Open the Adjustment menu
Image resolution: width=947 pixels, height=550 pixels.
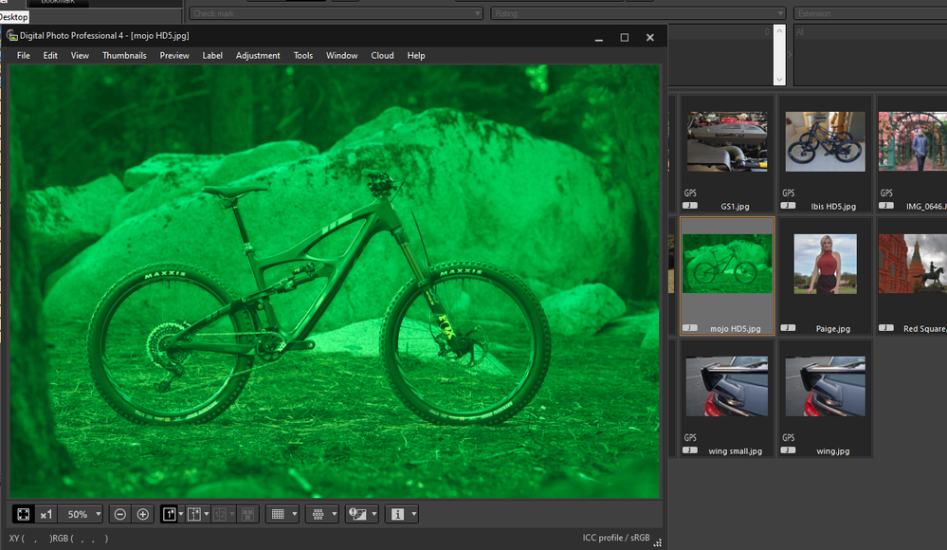258,56
